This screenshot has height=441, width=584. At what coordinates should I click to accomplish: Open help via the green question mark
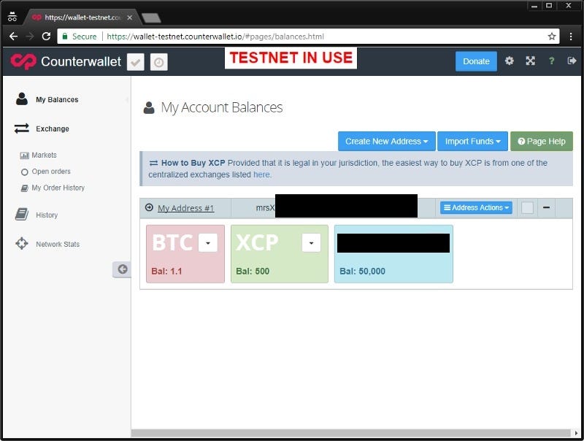552,61
